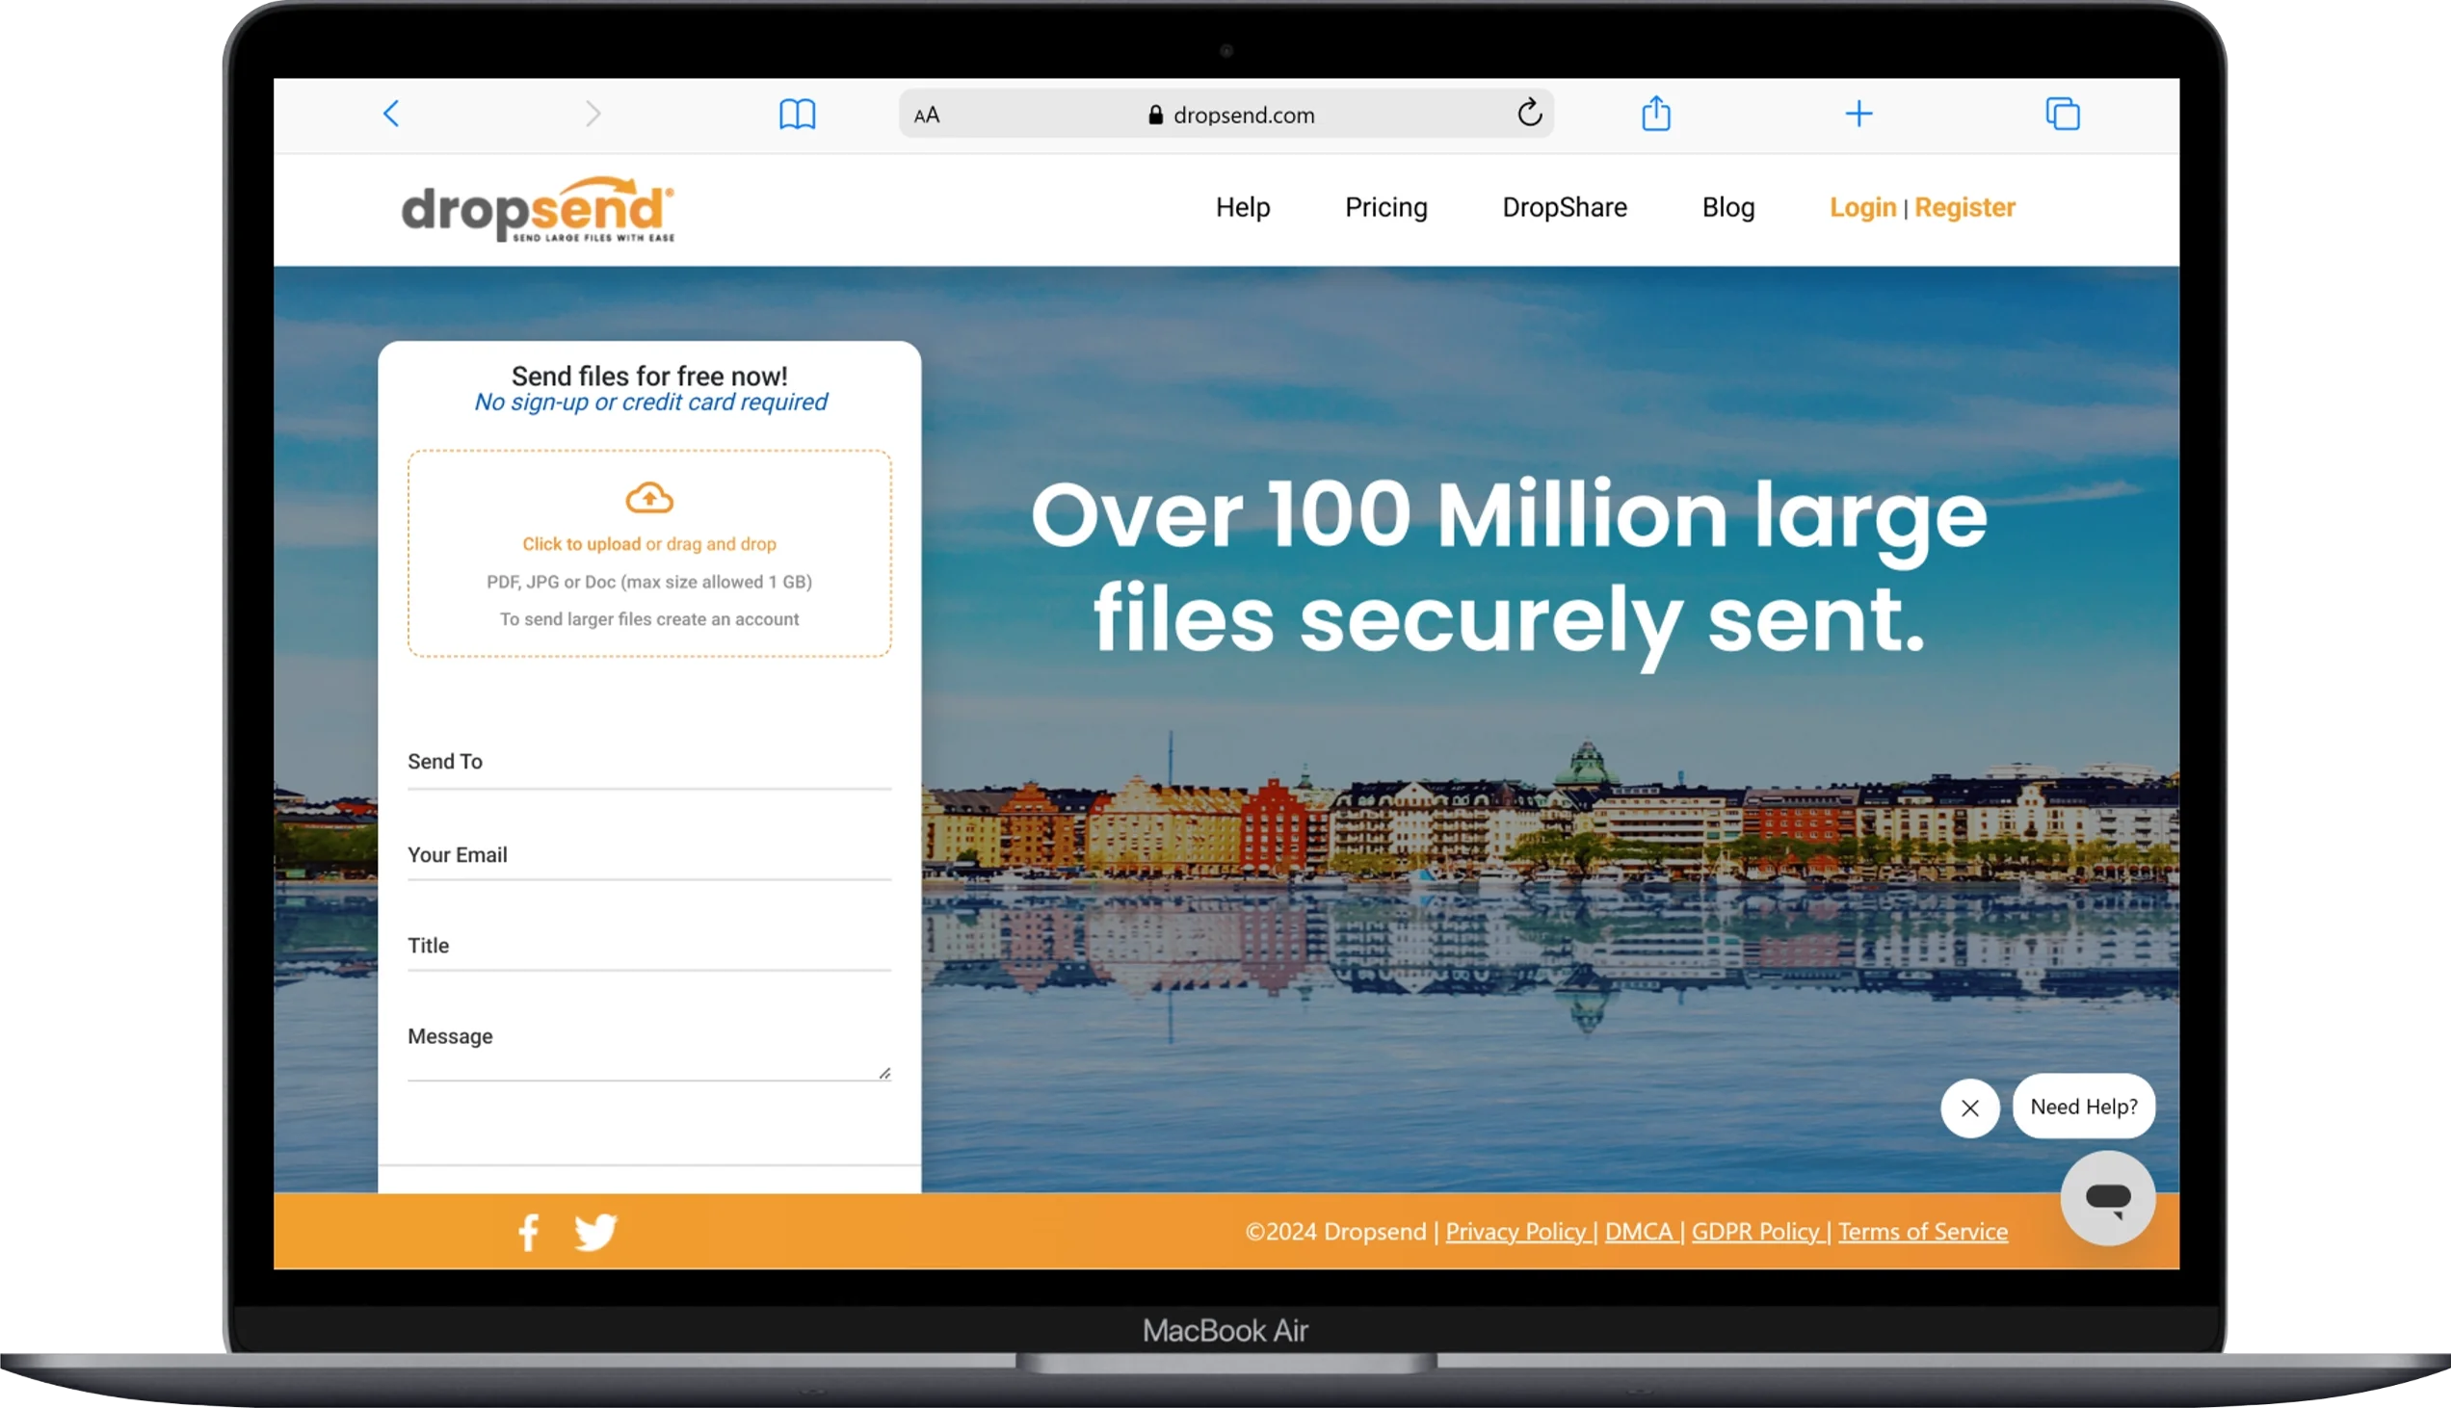Click the Register link
2451x1408 pixels.
(1964, 208)
